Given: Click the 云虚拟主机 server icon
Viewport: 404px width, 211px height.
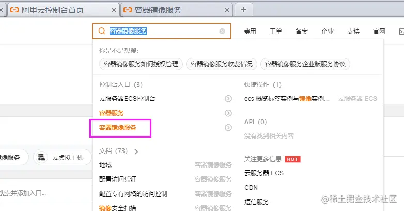Looking at the screenshot, I should coord(41,157).
